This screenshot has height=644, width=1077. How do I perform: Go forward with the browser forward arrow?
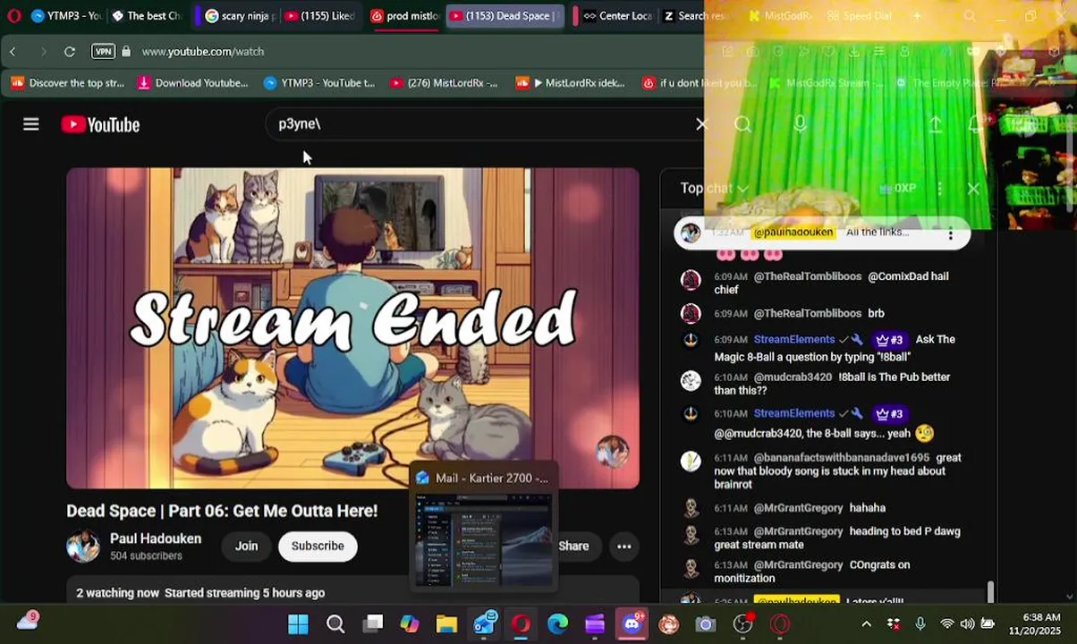click(x=42, y=52)
